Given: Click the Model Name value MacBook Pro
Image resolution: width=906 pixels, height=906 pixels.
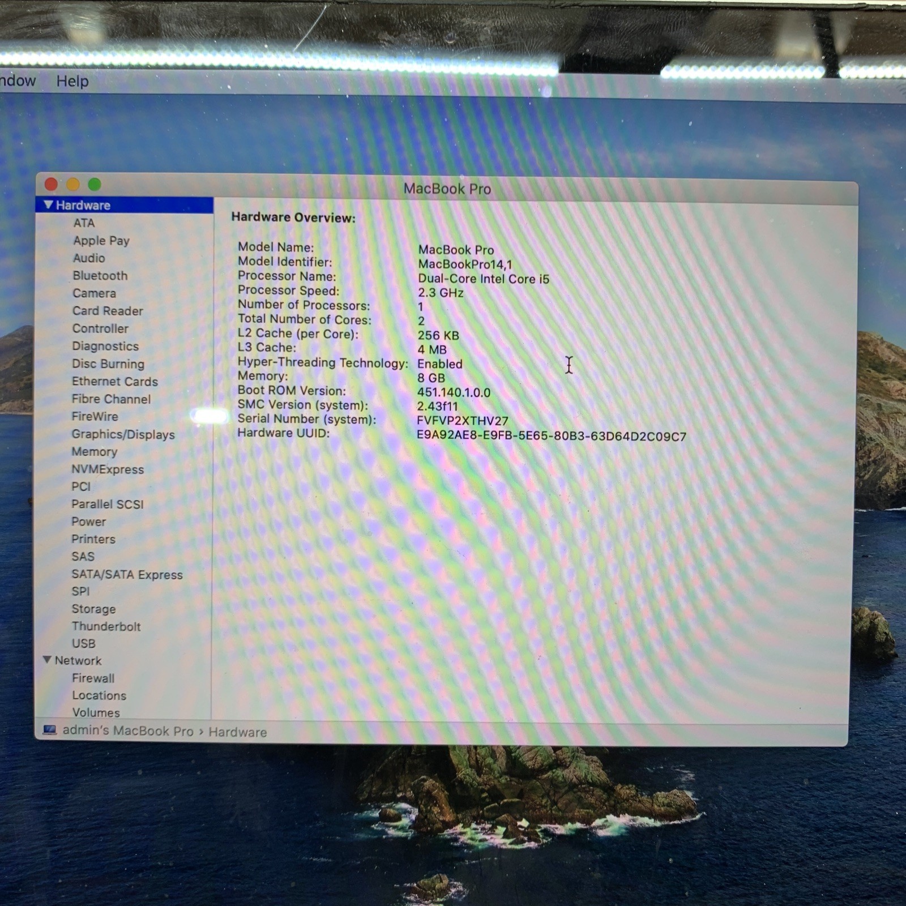Looking at the screenshot, I should 456,250.
